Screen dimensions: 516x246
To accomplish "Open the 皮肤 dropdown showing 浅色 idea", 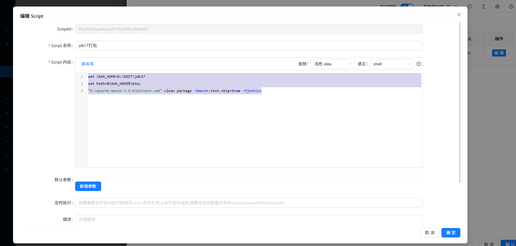I will click(x=333, y=64).
